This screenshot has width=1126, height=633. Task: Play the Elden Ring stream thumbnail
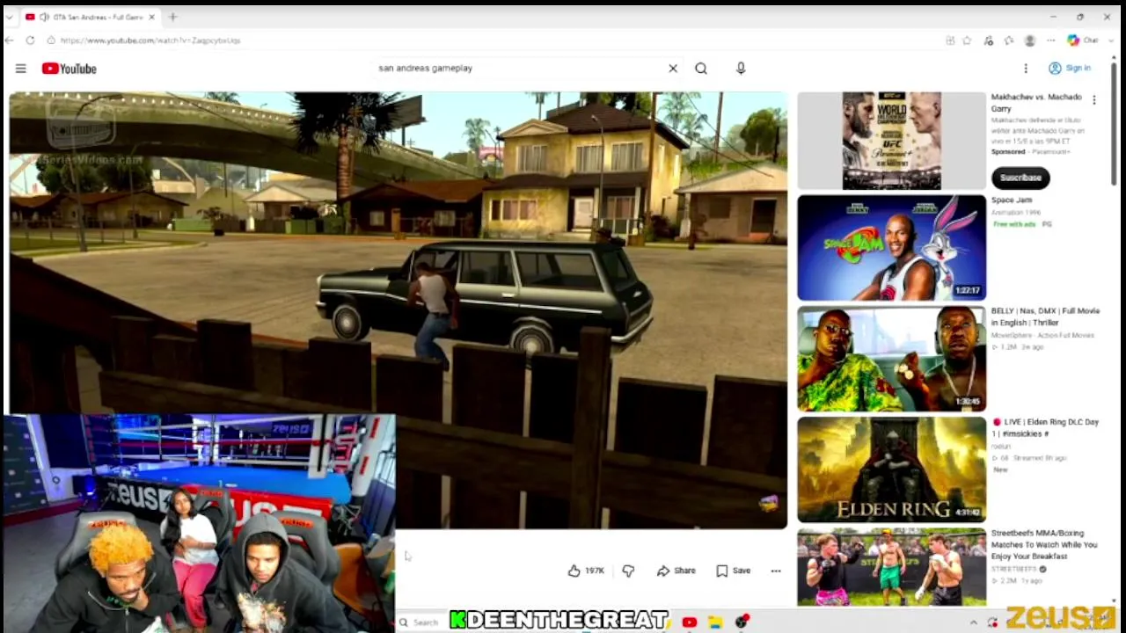point(891,469)
